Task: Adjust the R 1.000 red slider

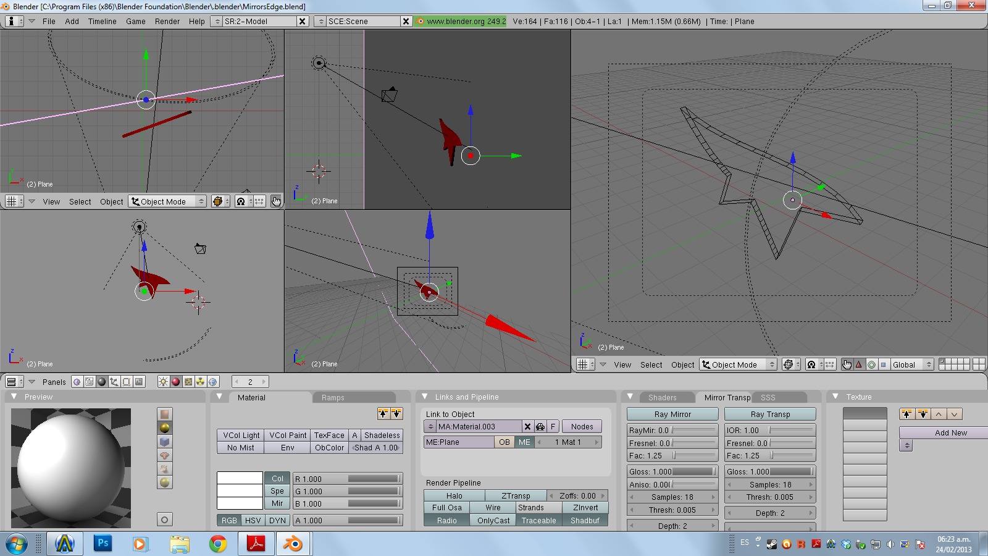Action: (348, 479)
